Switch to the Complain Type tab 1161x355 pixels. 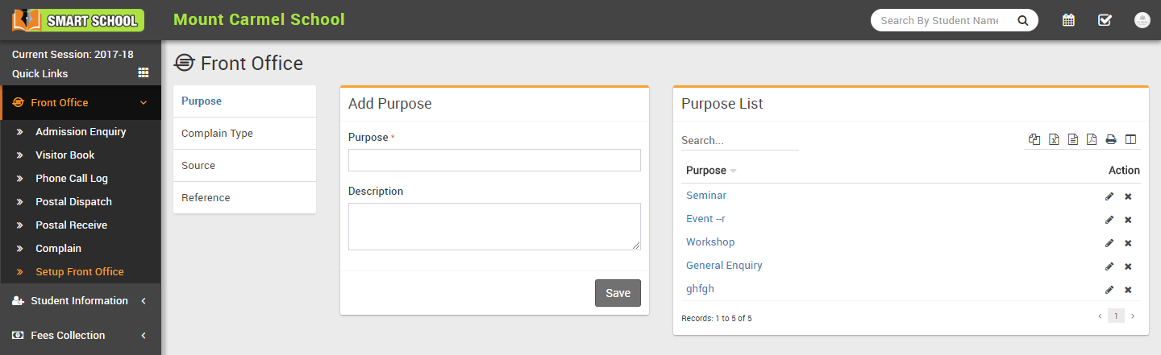click(217, 134)
